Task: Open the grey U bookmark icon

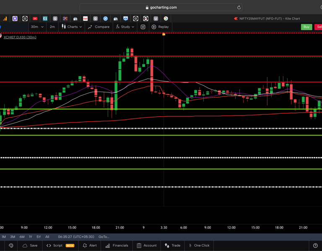Action: (x=156, y=19)
